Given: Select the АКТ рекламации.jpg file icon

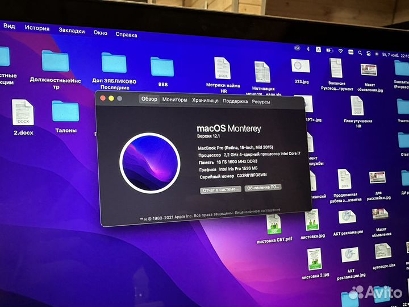Looking at the screenshot, I should pos(350,255).
